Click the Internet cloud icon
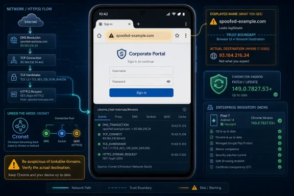Screen dimensions: 294x196 [31, 20]
